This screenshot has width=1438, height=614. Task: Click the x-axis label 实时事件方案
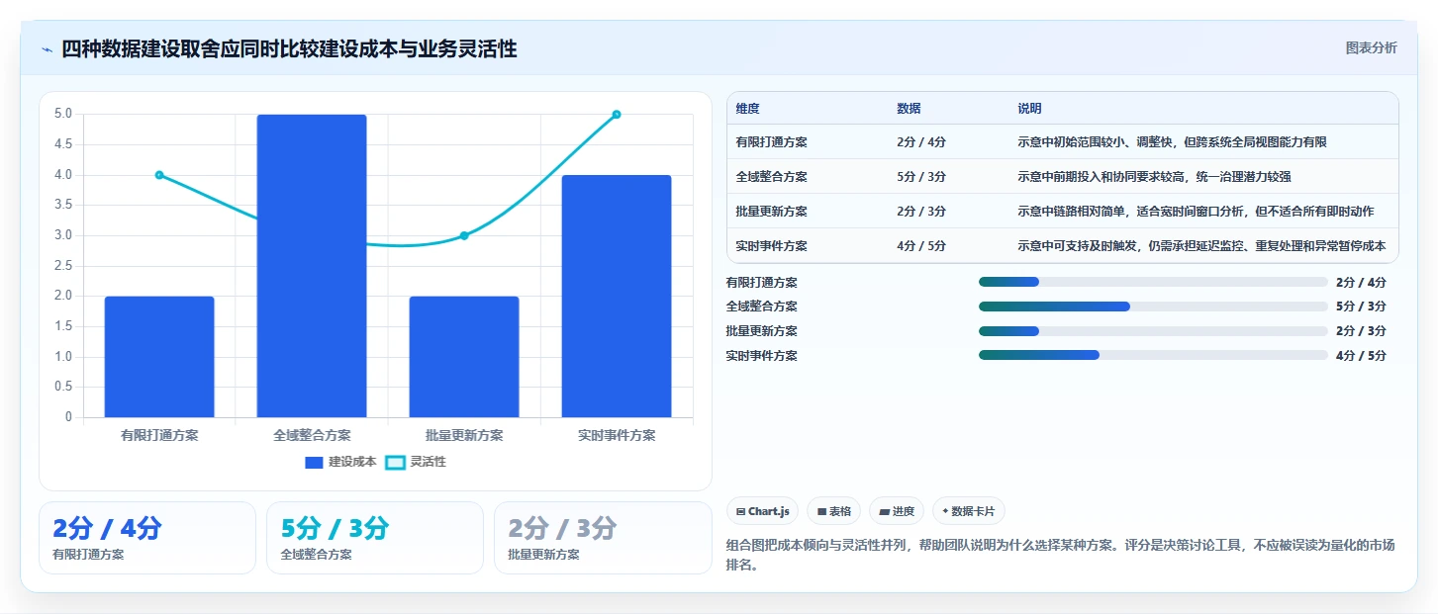tap(617, 435)
